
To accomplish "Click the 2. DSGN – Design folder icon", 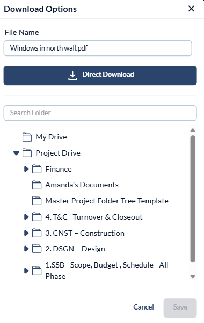I will pyautogui.click(x=37, y=249).
